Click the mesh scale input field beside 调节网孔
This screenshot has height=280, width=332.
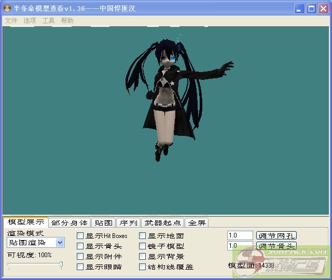click(x=240, y=235)
